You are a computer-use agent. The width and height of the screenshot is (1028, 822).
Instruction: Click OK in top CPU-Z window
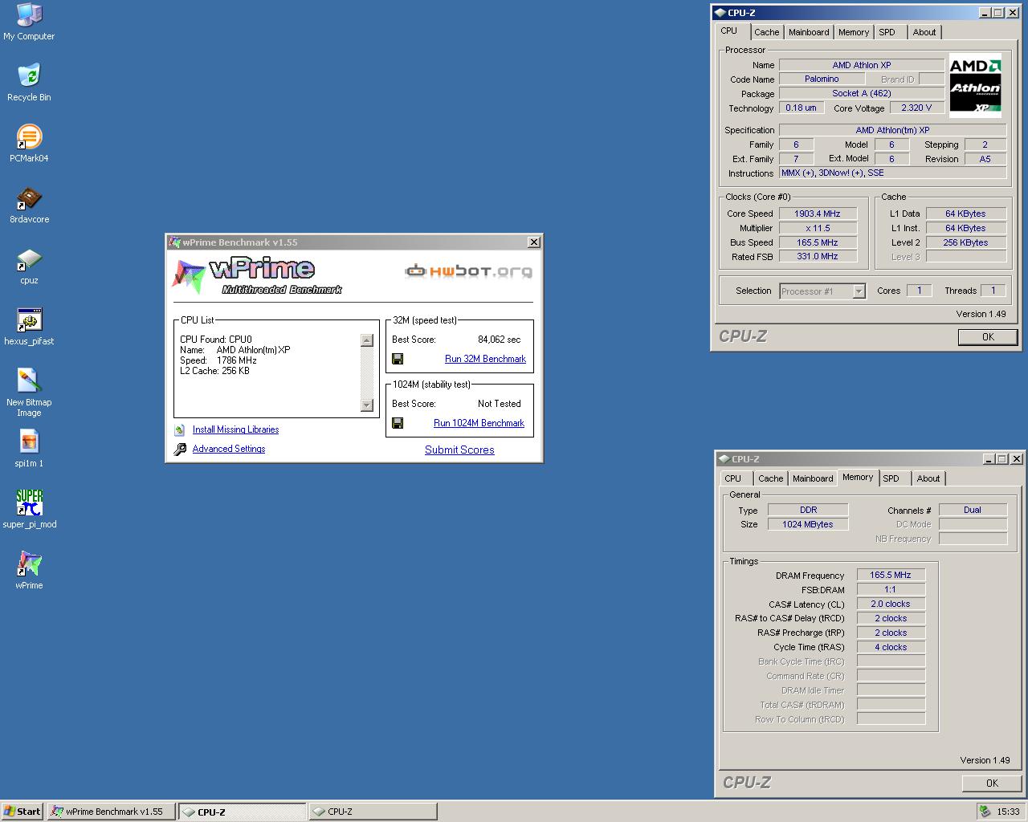coord(988,337)
